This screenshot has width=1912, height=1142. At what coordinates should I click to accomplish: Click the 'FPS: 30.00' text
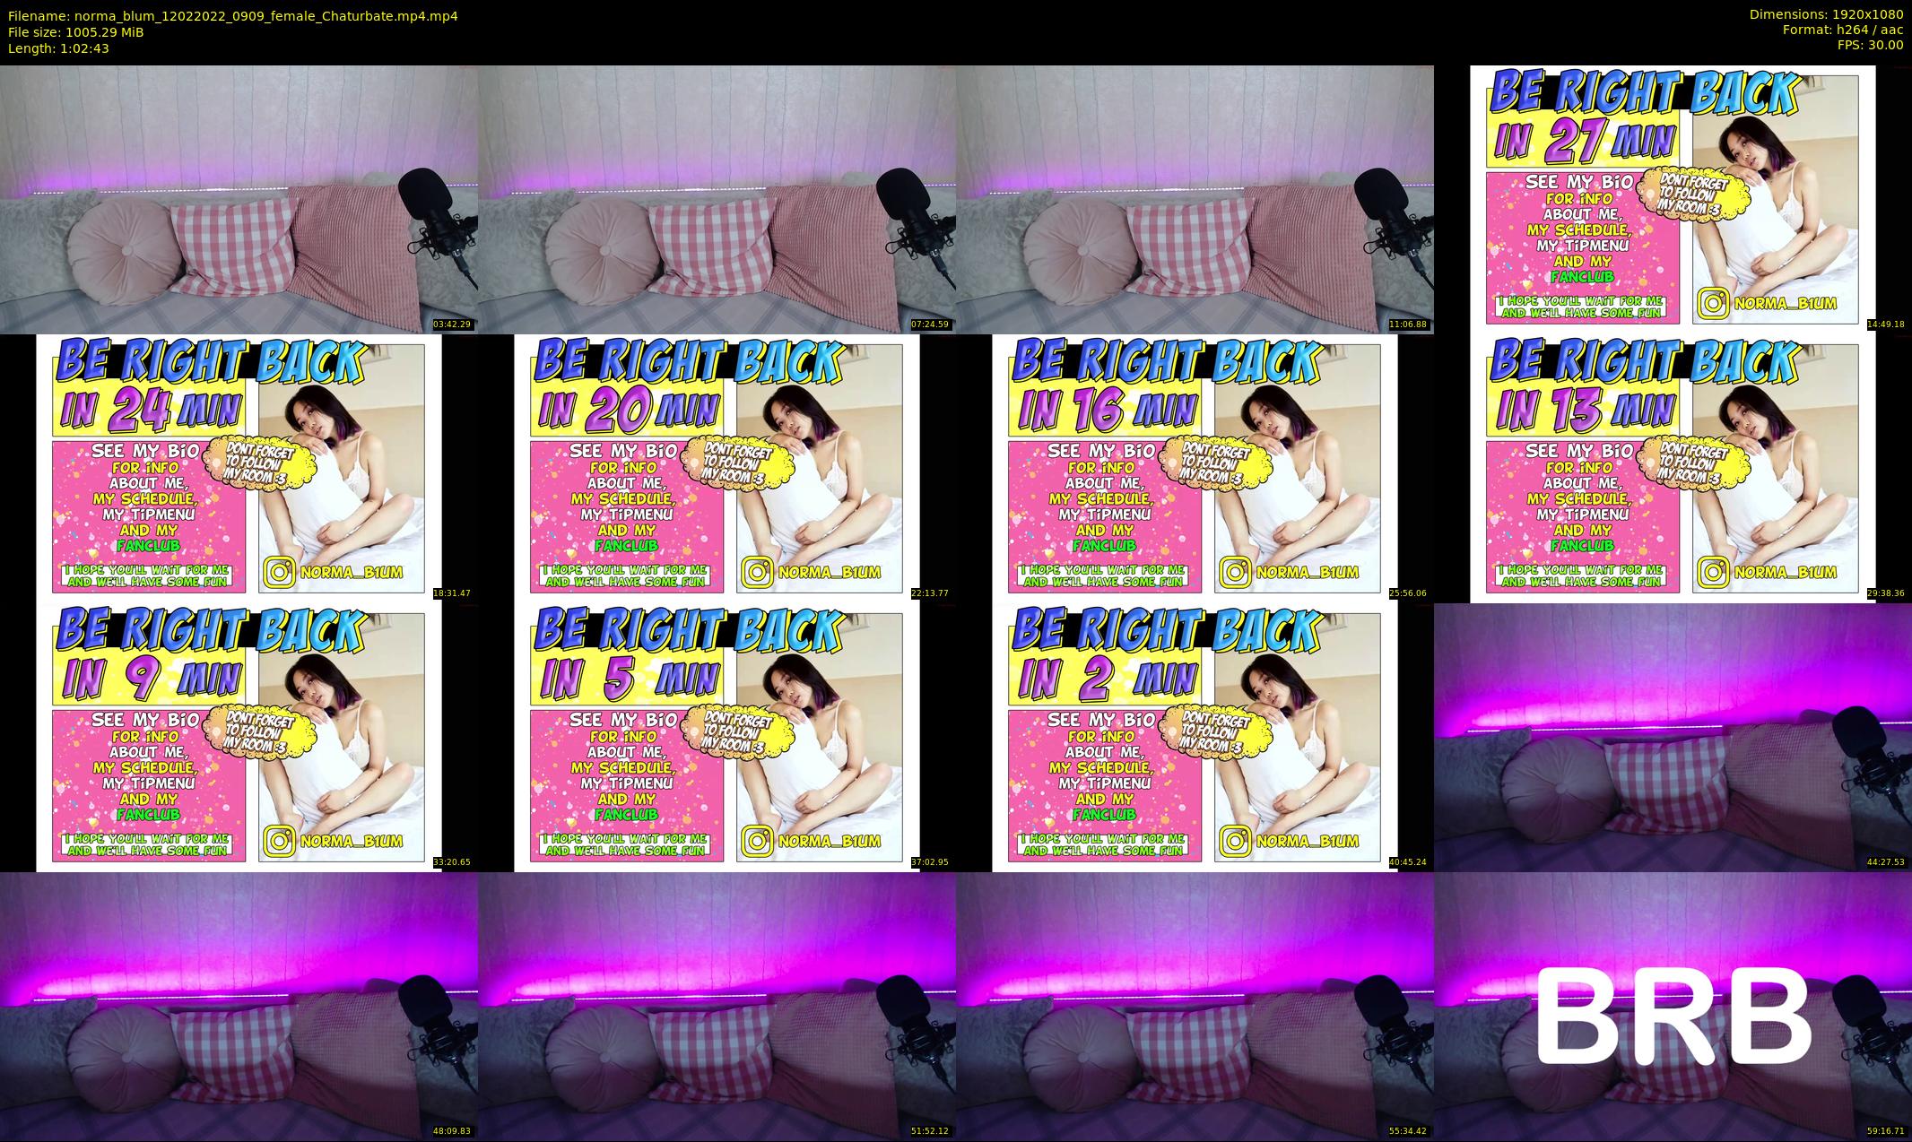coord(1870,45)
